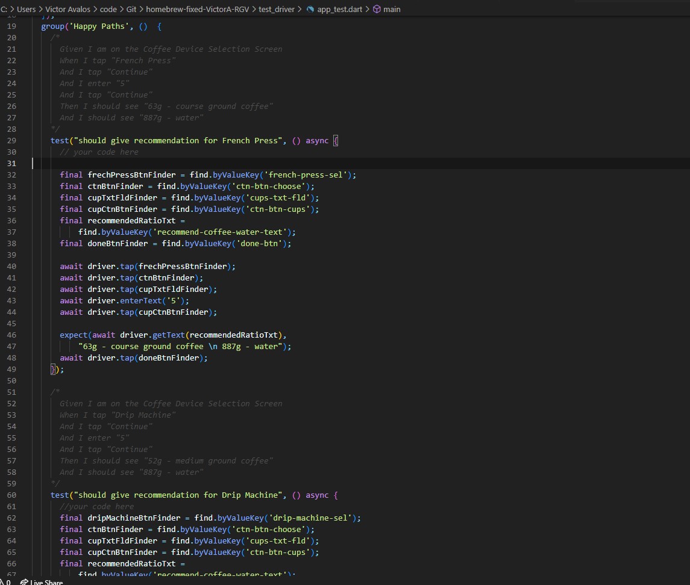Click the main symbol cube icon

coord(377,10)
